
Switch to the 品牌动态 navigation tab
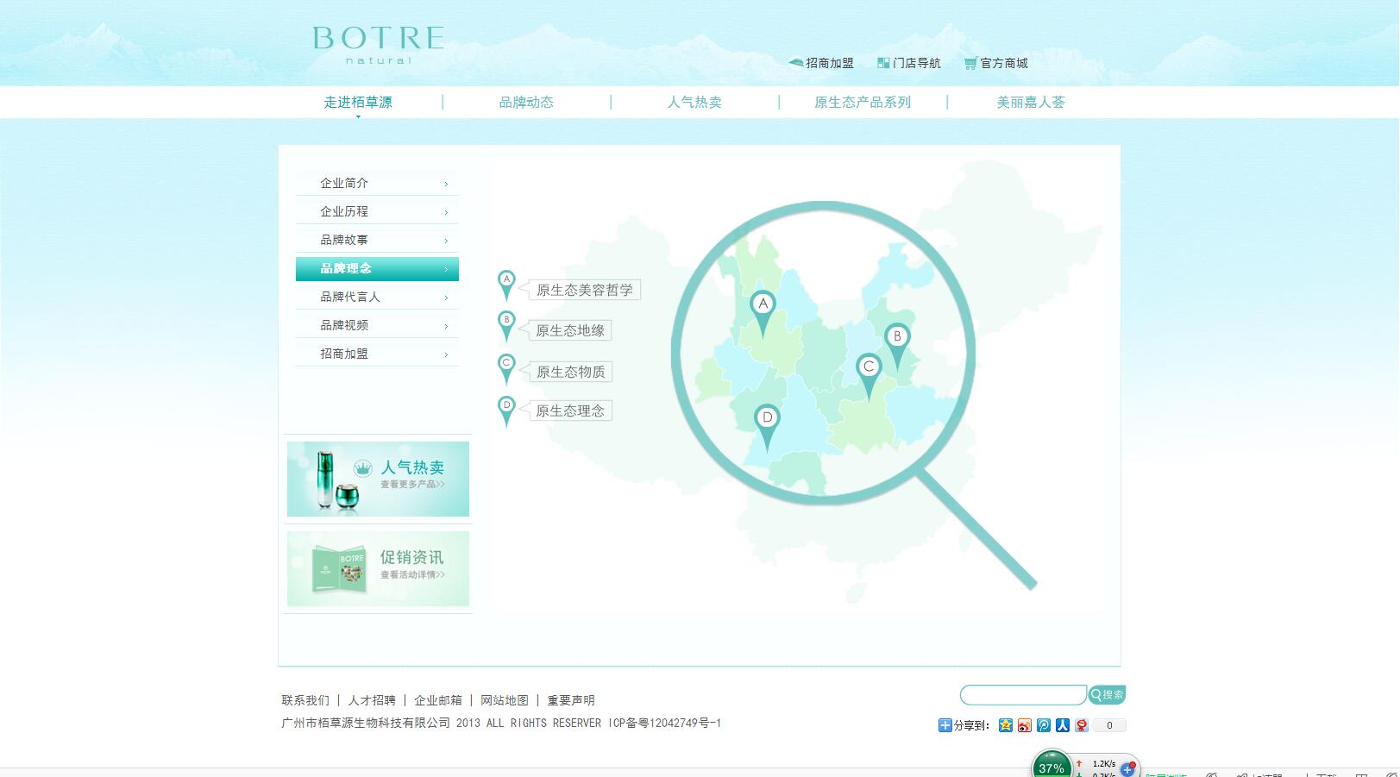pyautogui.click(x=525, y=102)
